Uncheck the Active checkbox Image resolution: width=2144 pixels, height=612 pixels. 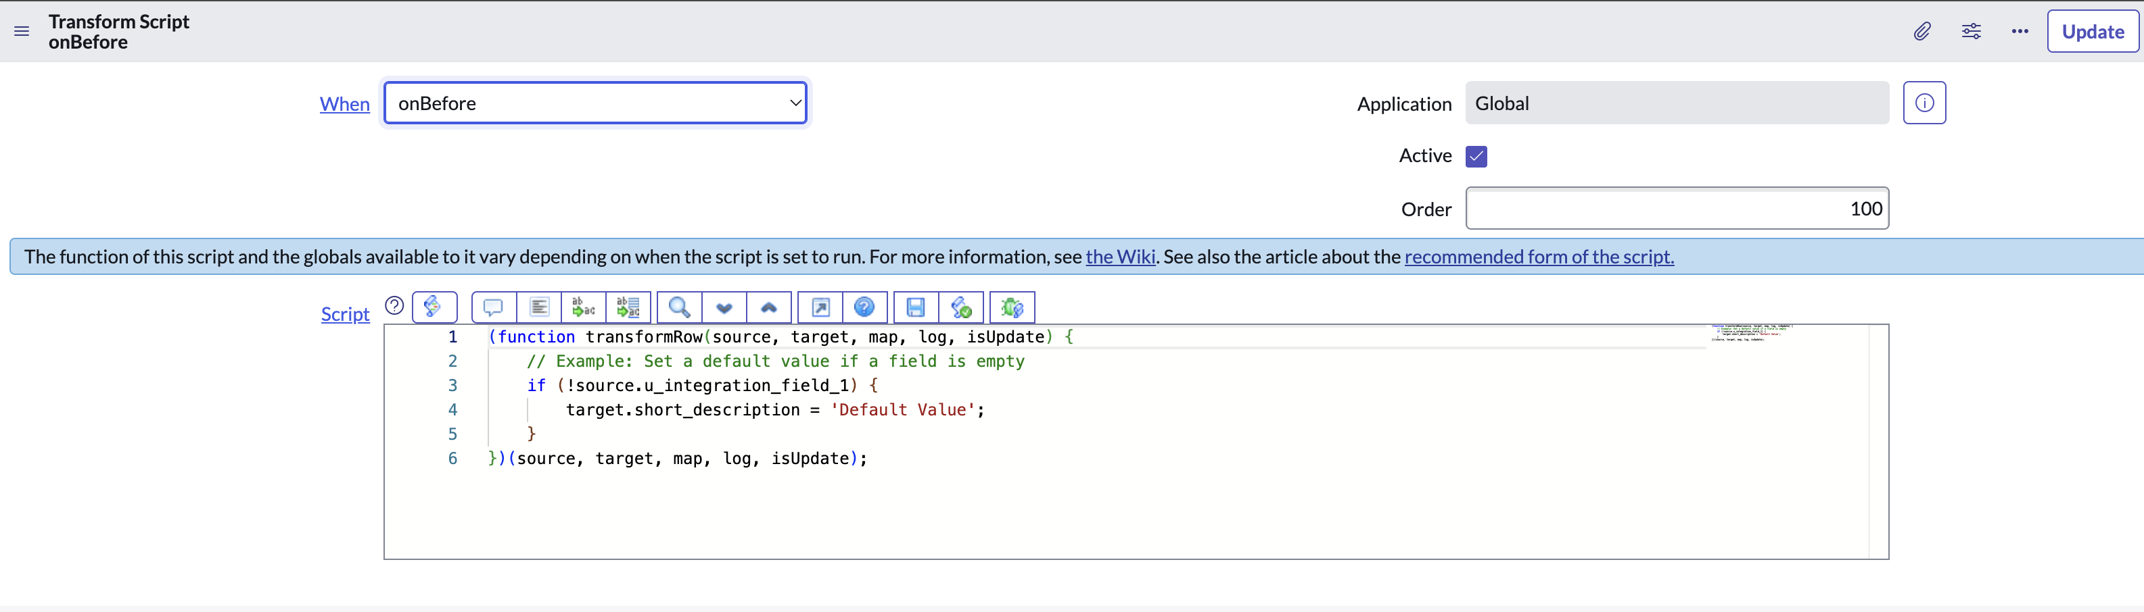[x=1476, y=156]
